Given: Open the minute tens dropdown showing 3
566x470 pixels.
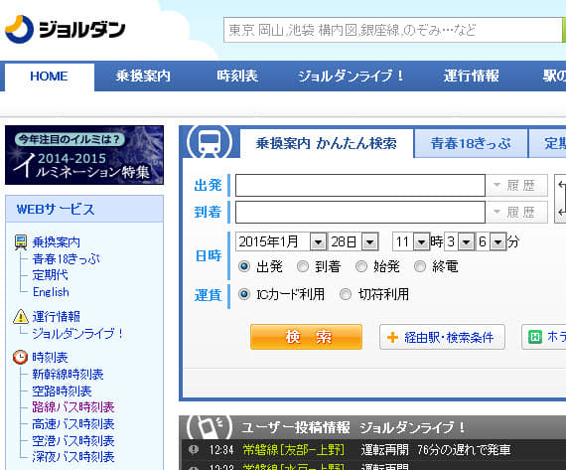Looking at the screenshot, I should tap(460, 241).
